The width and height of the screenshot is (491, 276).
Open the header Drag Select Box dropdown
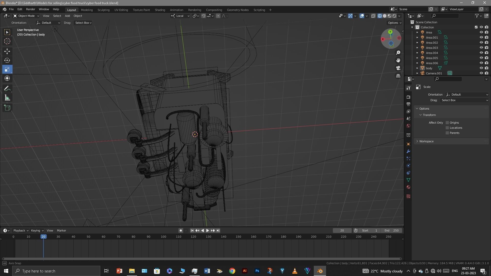pyautogui.click(x=83, y=23)
